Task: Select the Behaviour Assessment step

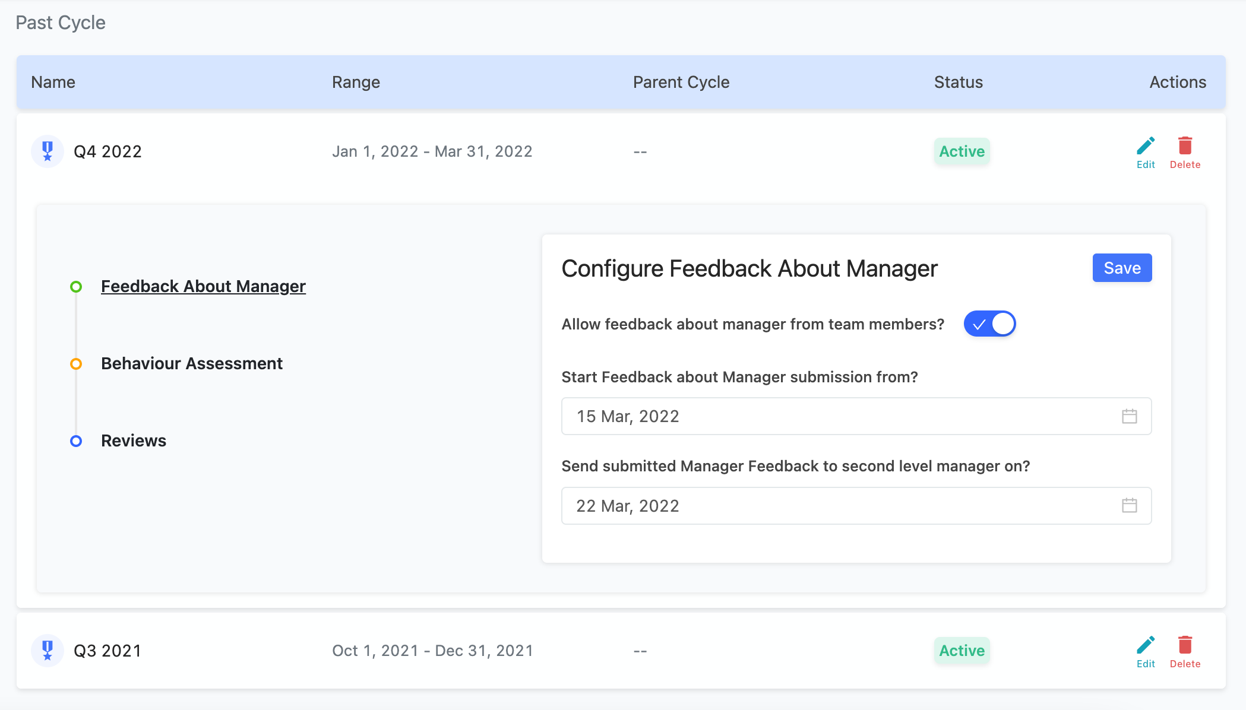Action: (192, 363)
